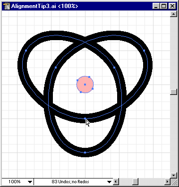Viewport: 179px width, 187px height.
Task: Click the vertical scrollbar down arrow
Action: [174, 175]
